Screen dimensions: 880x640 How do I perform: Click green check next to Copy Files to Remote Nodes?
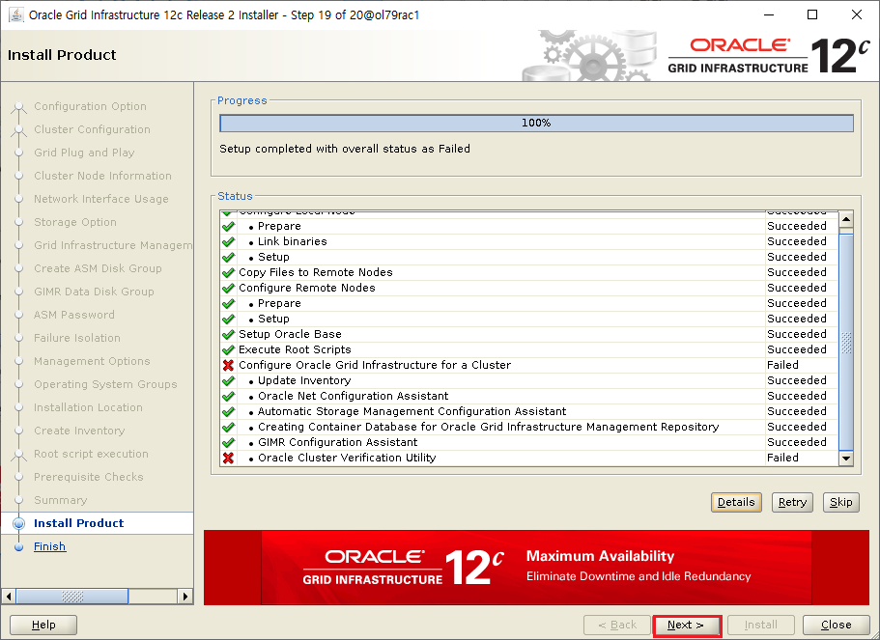coord(228,272)
